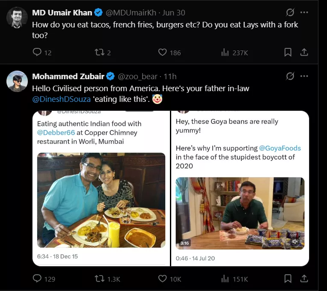View analytics for Umair Khan's tweet

click(225, 52)
